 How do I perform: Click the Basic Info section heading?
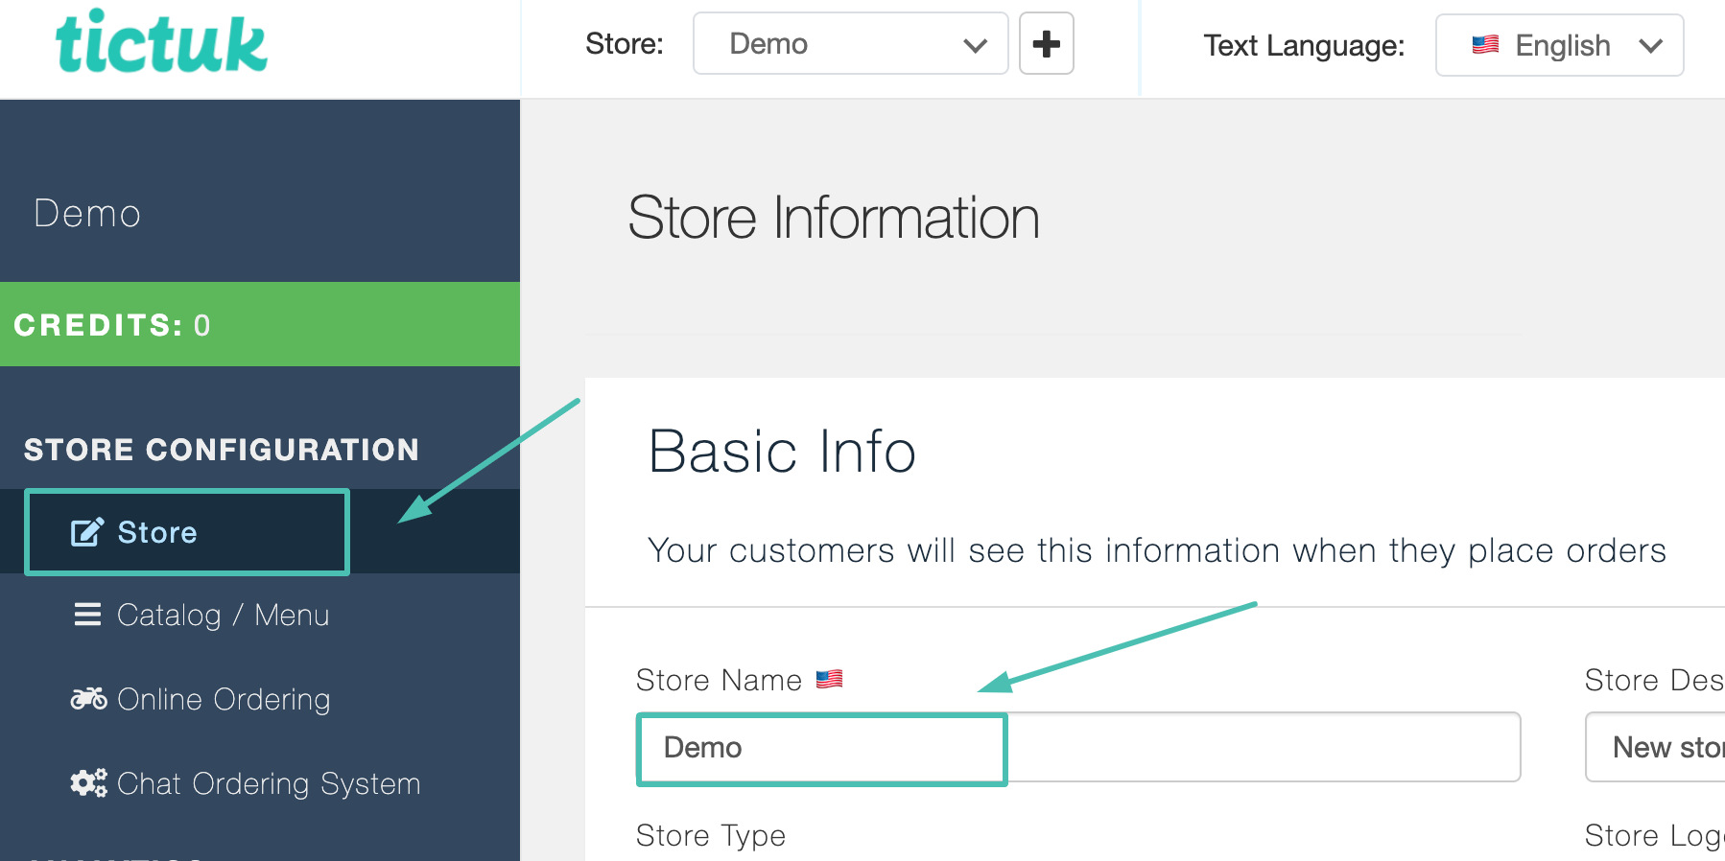[x=782, y=451]
